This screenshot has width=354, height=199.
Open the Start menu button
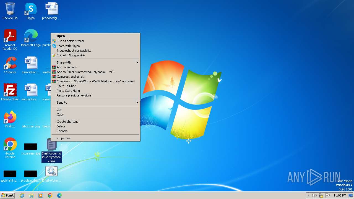(x=7, y=195)
